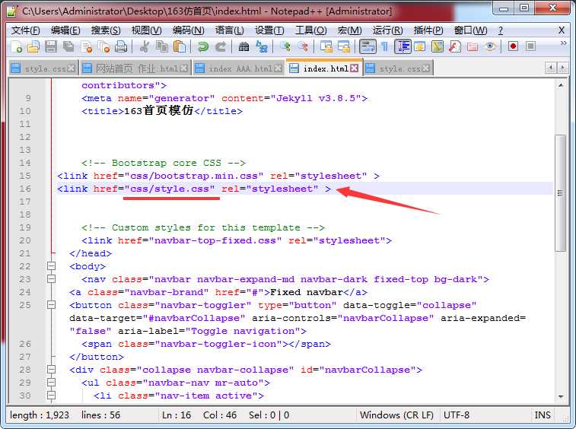The width and height of the screenshot is (576, 429).
Task: Paste clipboard with the Paste toolbar icon
Action: coord(180,46)
